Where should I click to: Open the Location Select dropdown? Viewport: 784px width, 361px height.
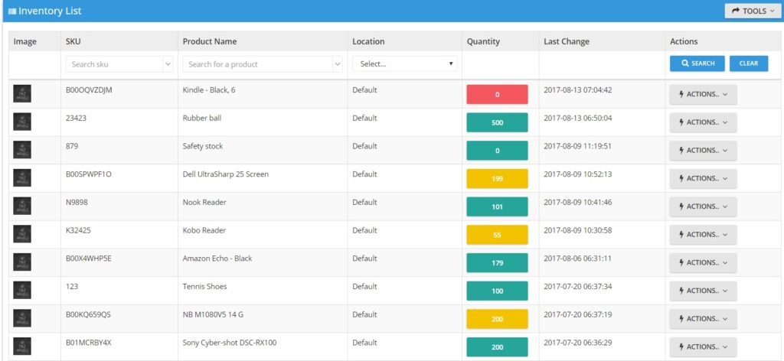coord(404,64)
